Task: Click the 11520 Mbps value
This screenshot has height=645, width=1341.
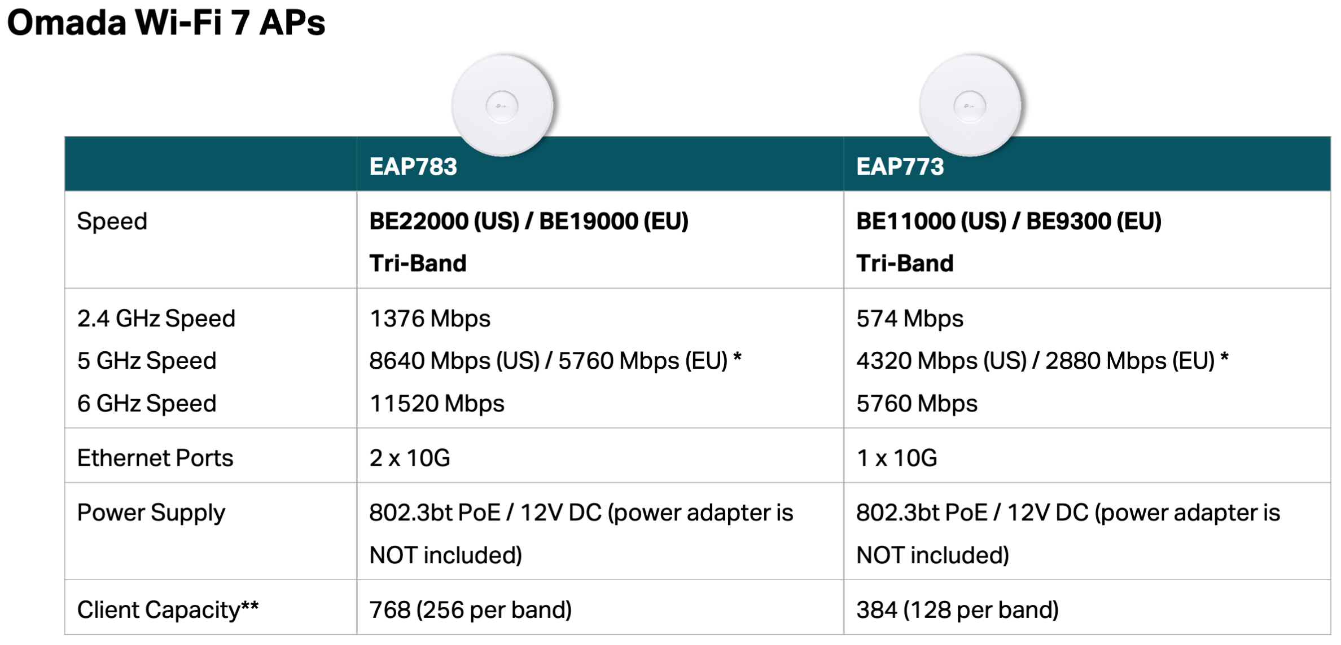Action: 436,404
